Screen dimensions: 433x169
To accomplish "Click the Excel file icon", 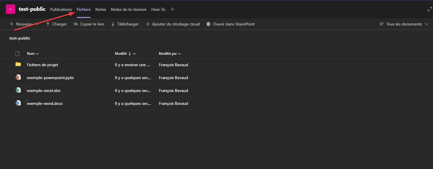I will coord(18,90).
